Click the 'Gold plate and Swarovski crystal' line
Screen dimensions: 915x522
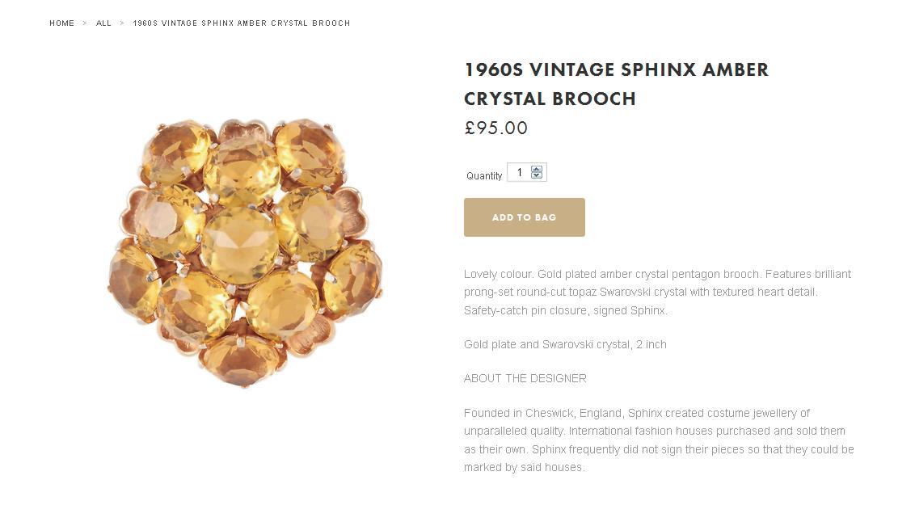point(565,344)
